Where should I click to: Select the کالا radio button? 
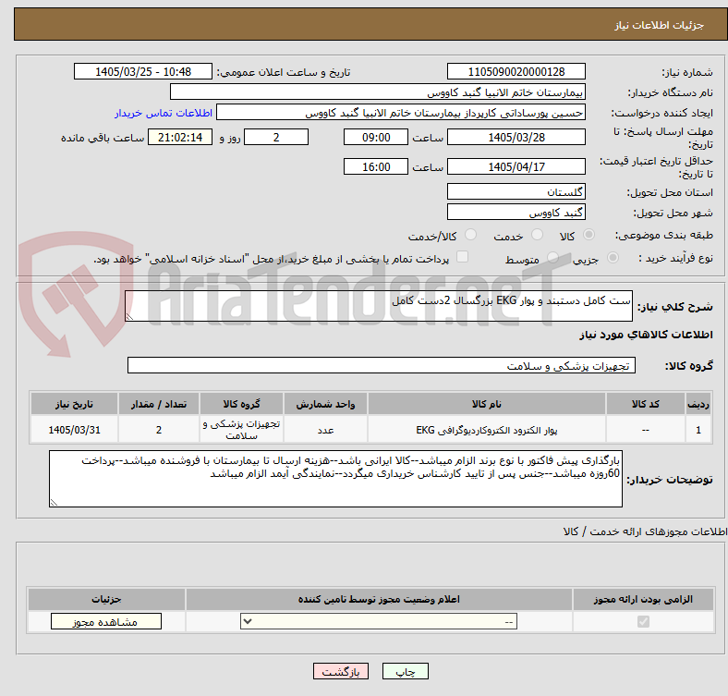pyautogui.click(x=588, y=235)
